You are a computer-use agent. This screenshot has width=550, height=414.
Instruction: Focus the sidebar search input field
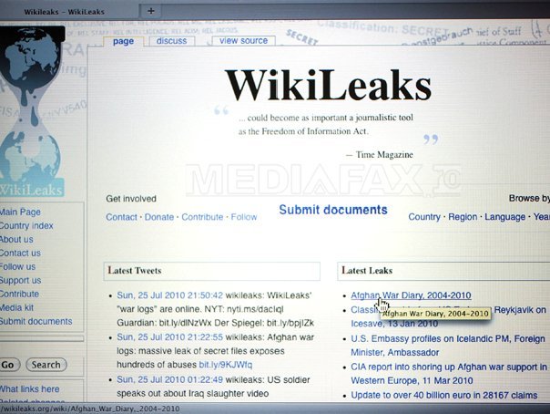point(41,339)
